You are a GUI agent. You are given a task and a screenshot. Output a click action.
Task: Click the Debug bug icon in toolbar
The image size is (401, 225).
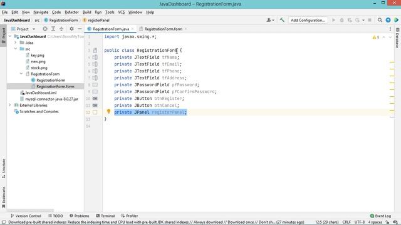pos(341,20)
